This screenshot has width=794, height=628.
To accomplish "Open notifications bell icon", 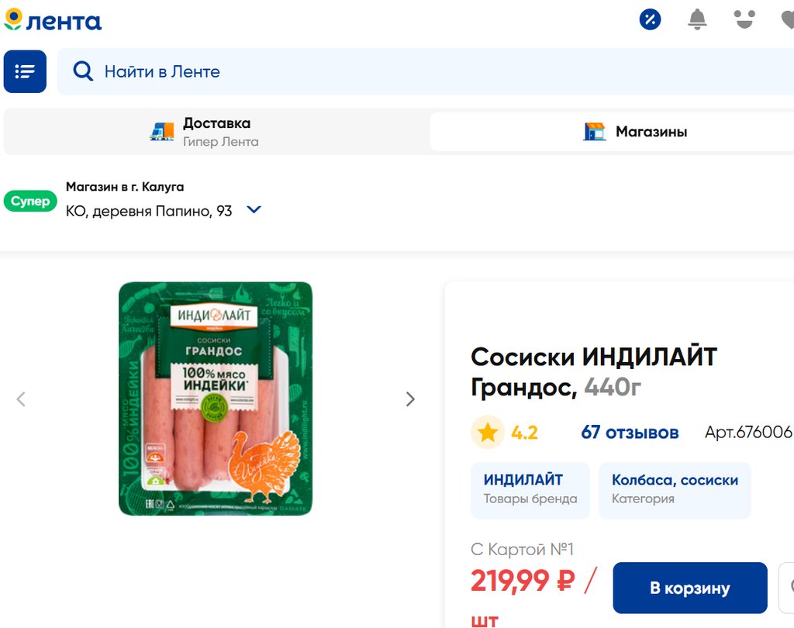I will click(x=697, y=19).
